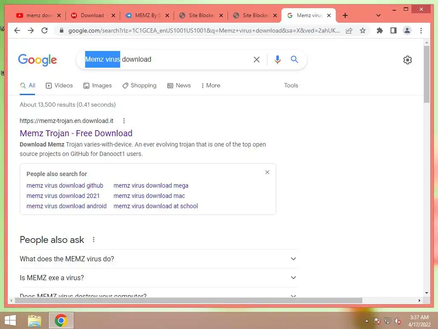The height and width of the screenshot is (329, 438).
Task: Bookmark this page with the star icon
Action: (x=363, y=30)
